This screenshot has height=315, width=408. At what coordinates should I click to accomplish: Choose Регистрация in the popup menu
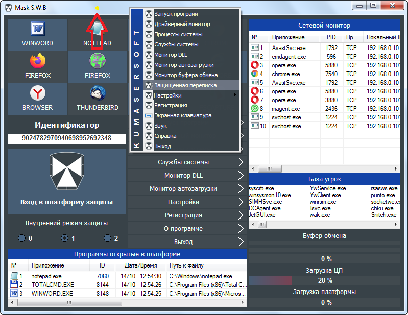coord(191,105)
